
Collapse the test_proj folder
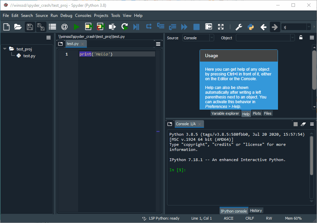pyautogui.click(x=5, y=49)
